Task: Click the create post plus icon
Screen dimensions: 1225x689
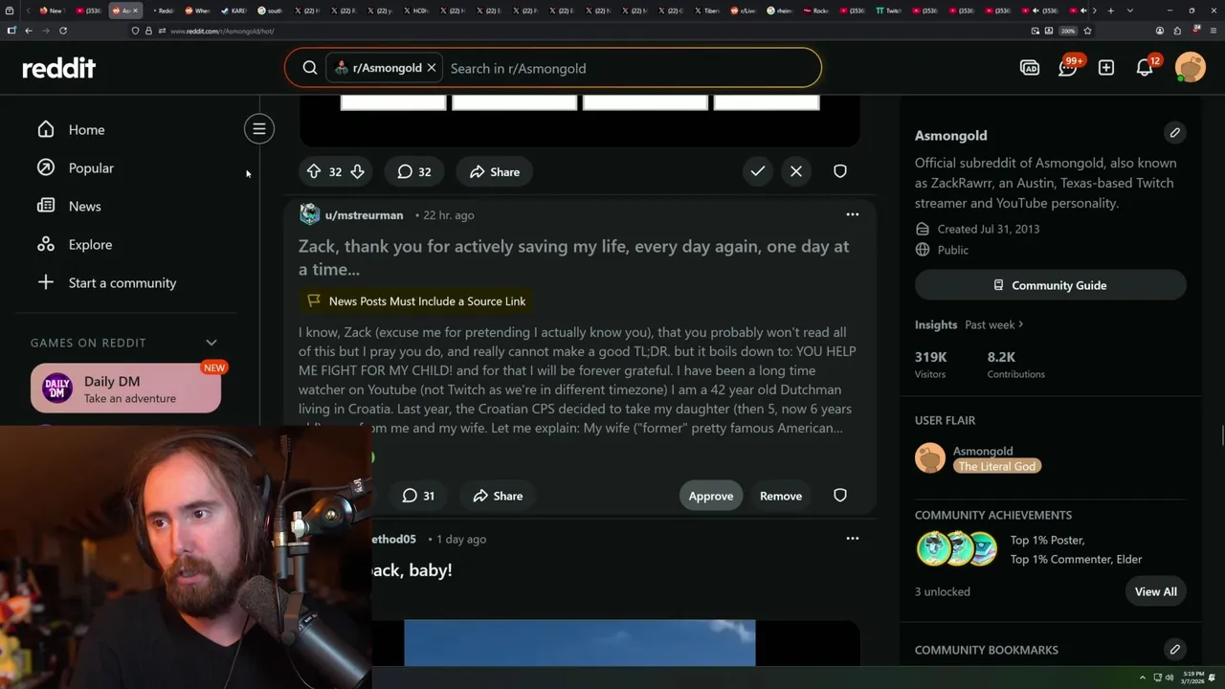Action: coord(1106,68)
